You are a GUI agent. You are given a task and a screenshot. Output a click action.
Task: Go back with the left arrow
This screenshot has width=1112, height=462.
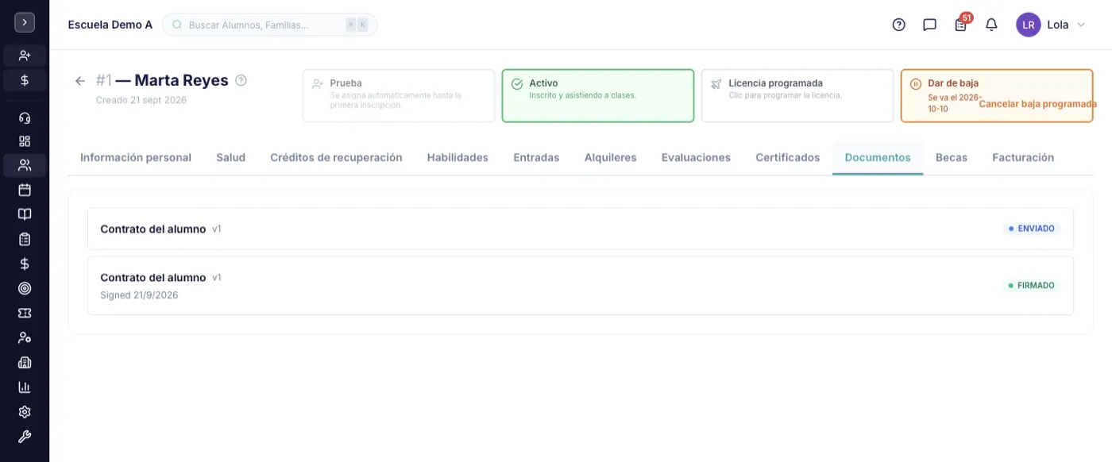[80, 81]
